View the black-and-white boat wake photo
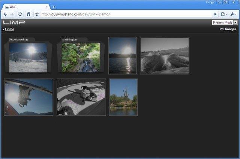 164,55
